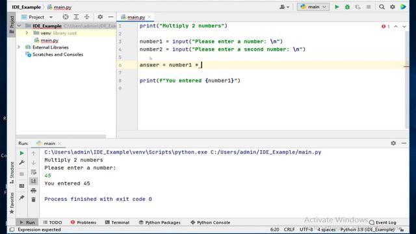
Task: Open the Event Log
Action: 383,222
